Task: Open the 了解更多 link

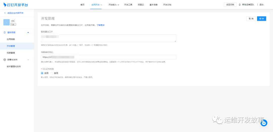Action: click(x=100, y=25)
